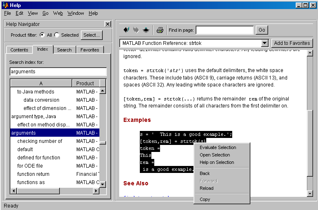Open the File menu
The width and height of the screenshot is (318, 210).
[x=7, y=13]
